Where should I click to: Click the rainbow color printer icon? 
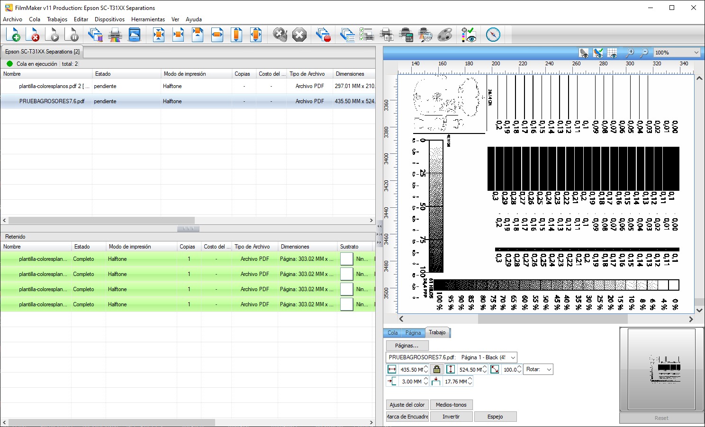tap(115, 35)
